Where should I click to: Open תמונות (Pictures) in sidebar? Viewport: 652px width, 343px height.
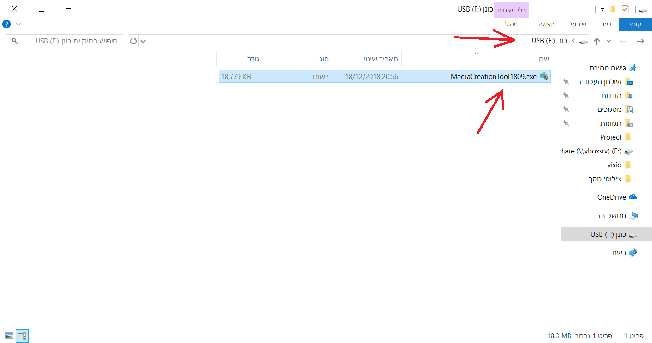pyautogui.click(x=611, y=123)
